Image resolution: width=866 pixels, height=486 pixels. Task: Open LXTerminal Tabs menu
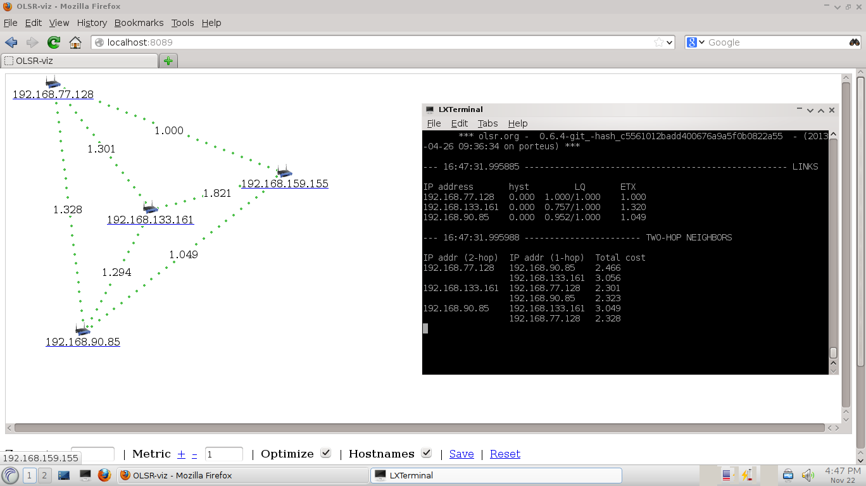pos(487,123)
